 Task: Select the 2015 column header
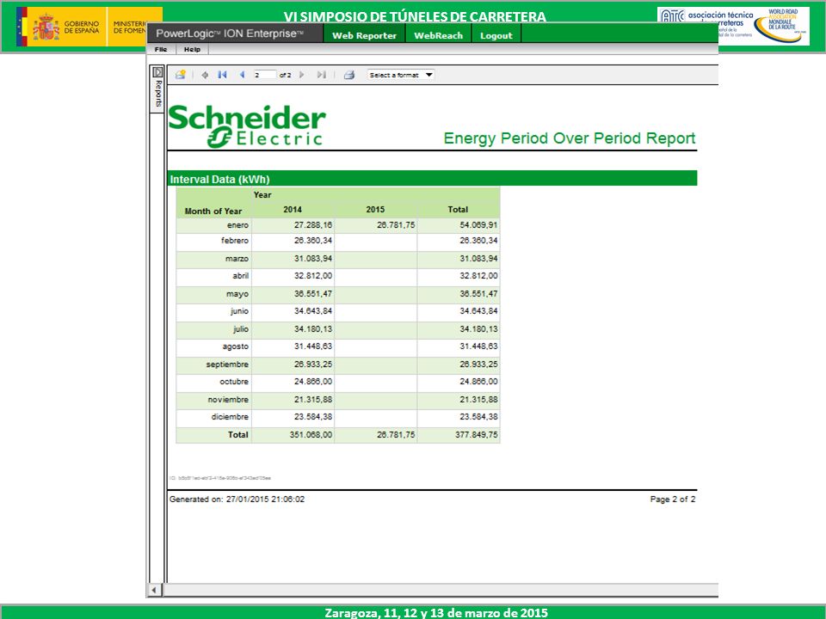[x=375, y=210]
